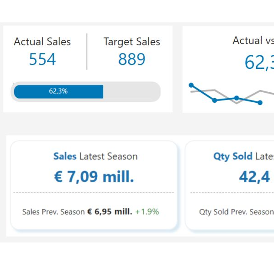Click the first blue line chart marker

(191, 85)
